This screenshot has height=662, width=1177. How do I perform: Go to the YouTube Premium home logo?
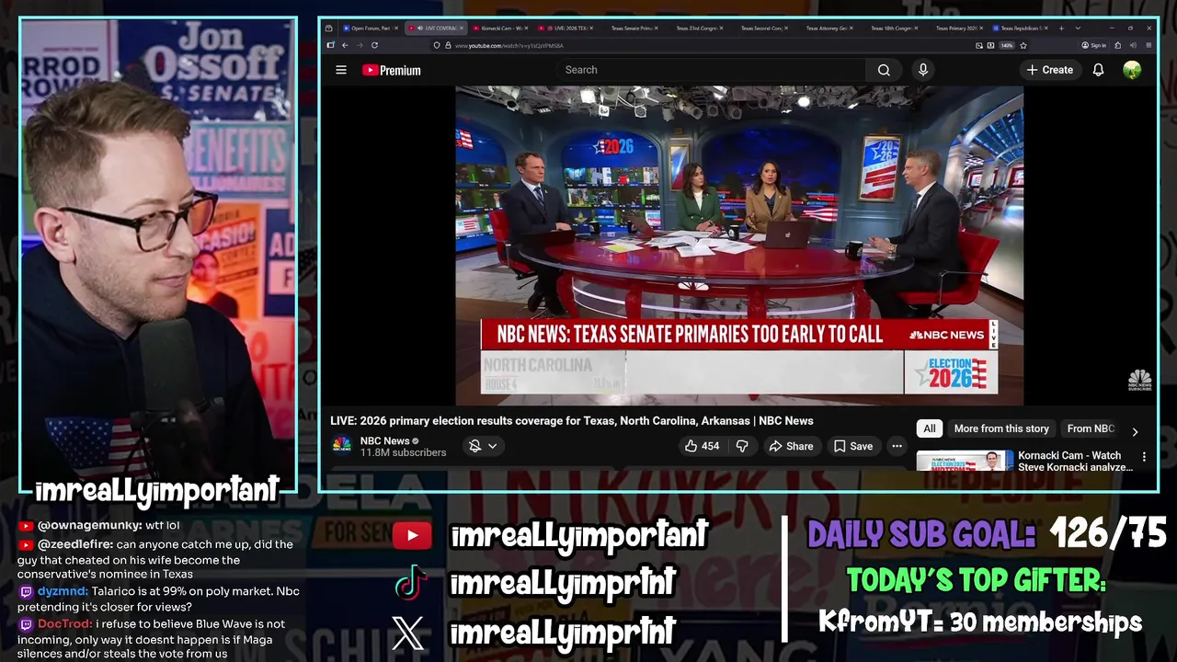point(391,70)
